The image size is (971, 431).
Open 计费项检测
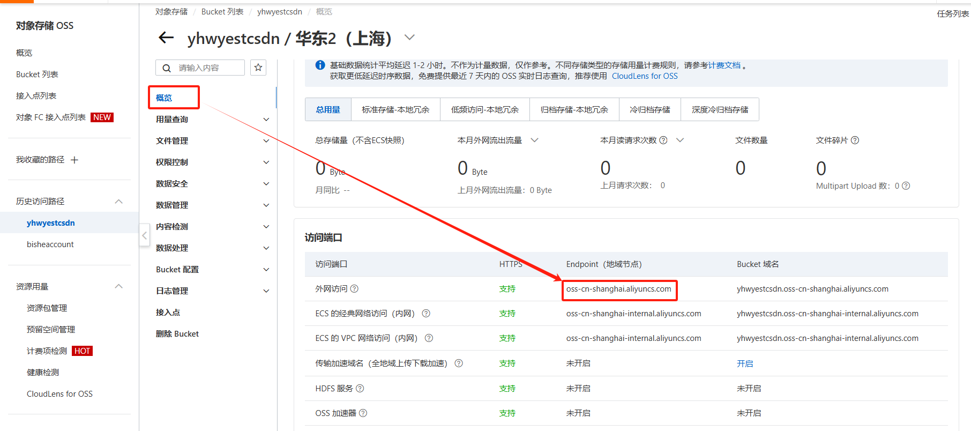point(47,351)
